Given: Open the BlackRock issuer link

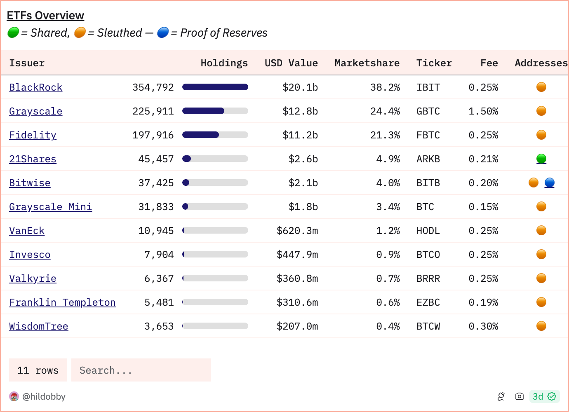Looking at the screenshot, I should pyautogui.click(x=36, y=87).
